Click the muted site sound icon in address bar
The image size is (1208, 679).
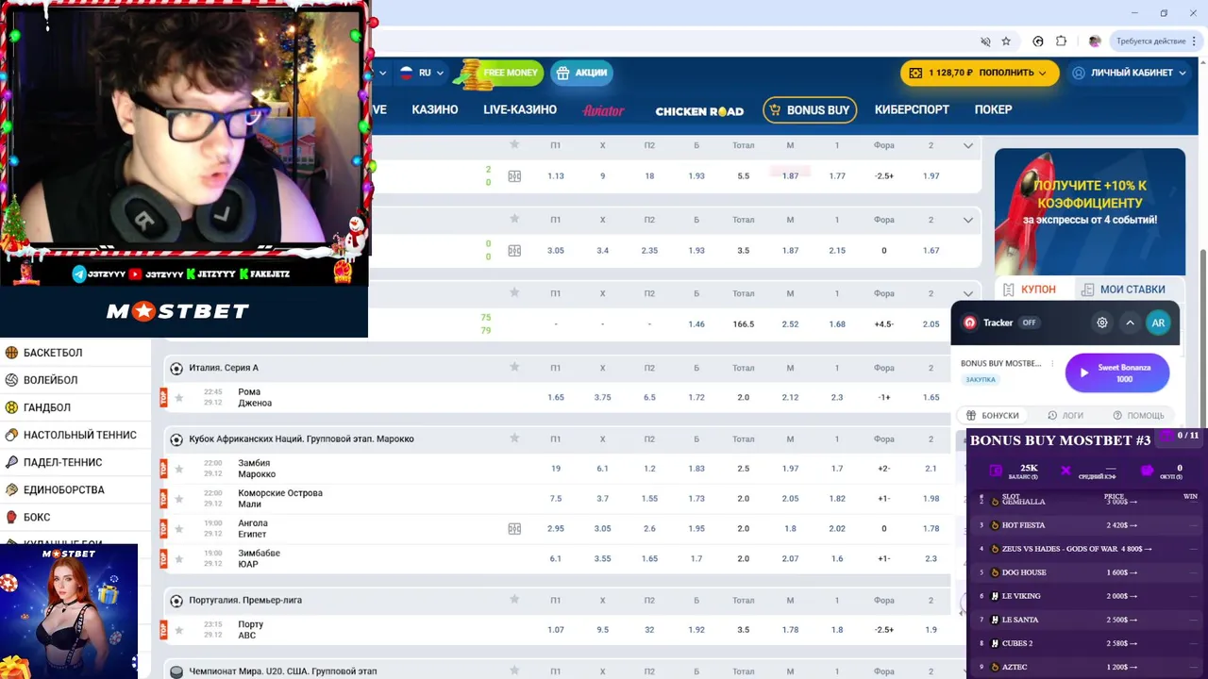click(x=985, y=41)
